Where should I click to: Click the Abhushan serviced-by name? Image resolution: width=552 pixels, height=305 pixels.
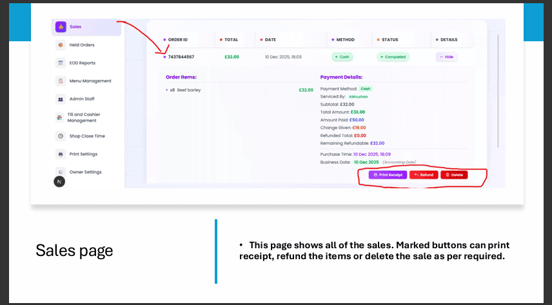[359, 97]
